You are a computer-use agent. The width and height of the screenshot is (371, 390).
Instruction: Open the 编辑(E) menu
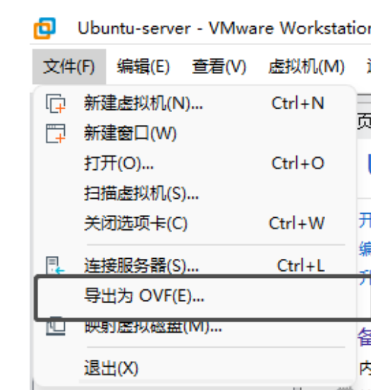[143, 67]
